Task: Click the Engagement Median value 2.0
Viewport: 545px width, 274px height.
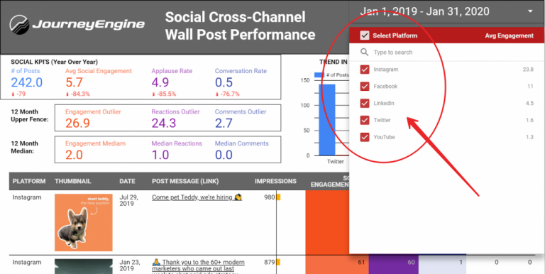Action: (x=74, y=155)
